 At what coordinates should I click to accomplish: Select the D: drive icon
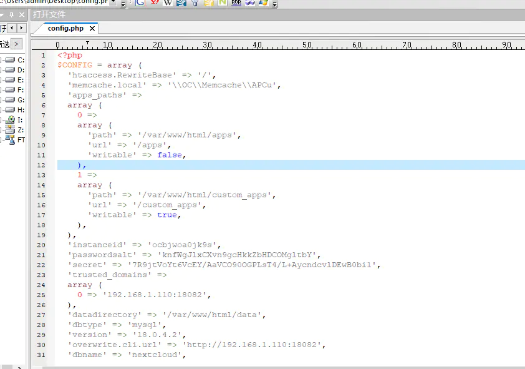tap(10, 70)
